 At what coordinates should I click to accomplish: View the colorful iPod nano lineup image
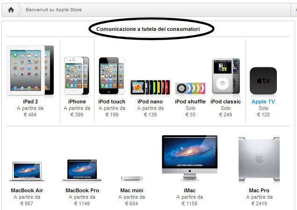[x=150, y=87]
